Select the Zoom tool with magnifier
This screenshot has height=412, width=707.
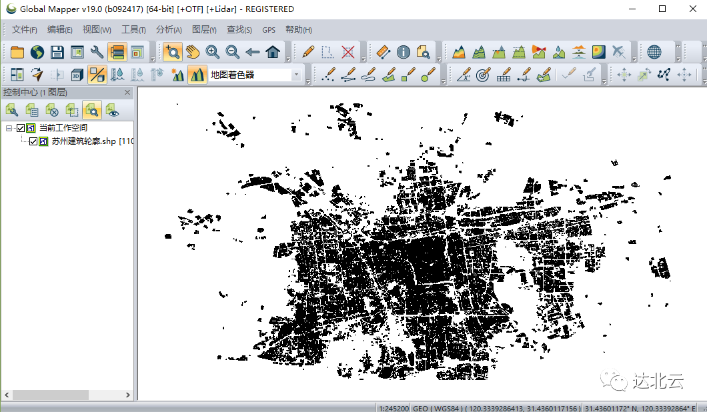(173, 52)
